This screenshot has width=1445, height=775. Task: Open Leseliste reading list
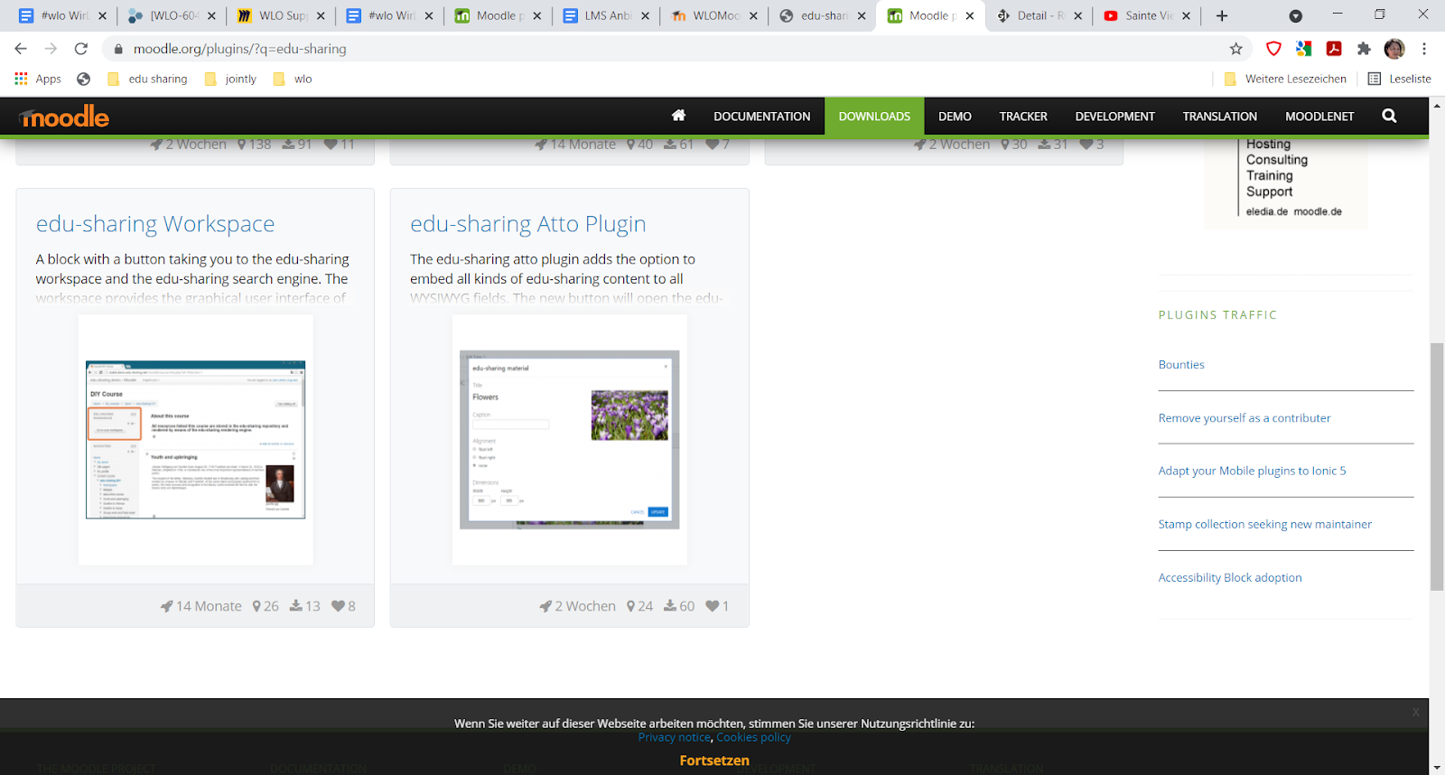tap(1399, 79)
